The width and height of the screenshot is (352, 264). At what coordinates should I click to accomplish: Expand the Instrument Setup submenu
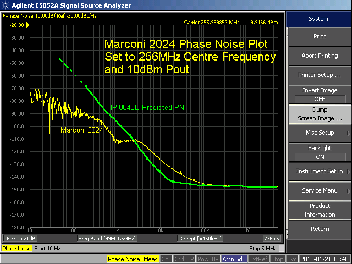[320, 171]
